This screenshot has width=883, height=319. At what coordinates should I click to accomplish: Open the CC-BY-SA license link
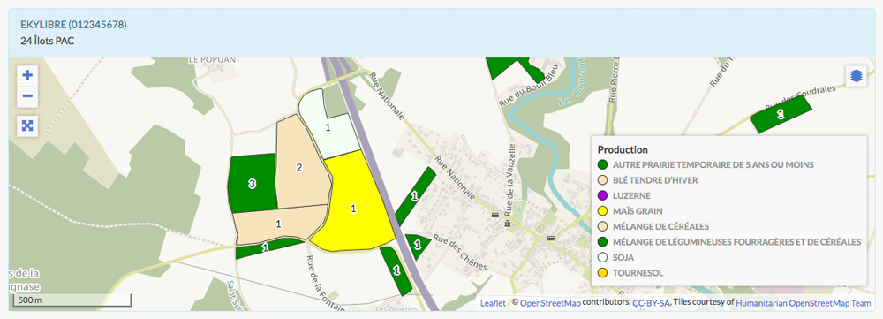[651, 303]
